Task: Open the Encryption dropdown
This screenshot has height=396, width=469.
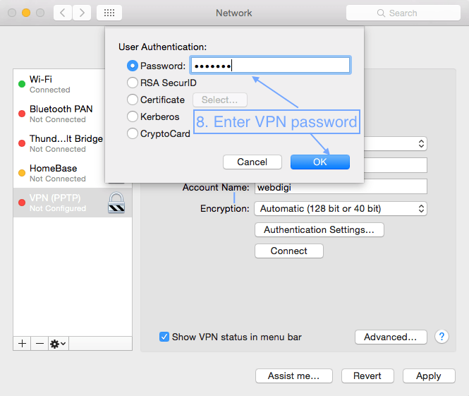Action: [x=341, y=209]
